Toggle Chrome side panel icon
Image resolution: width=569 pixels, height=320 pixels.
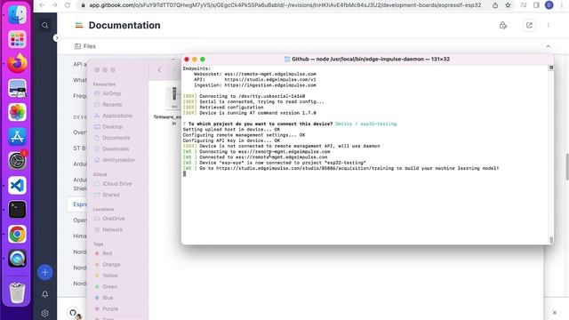click(x=536, y=5)
